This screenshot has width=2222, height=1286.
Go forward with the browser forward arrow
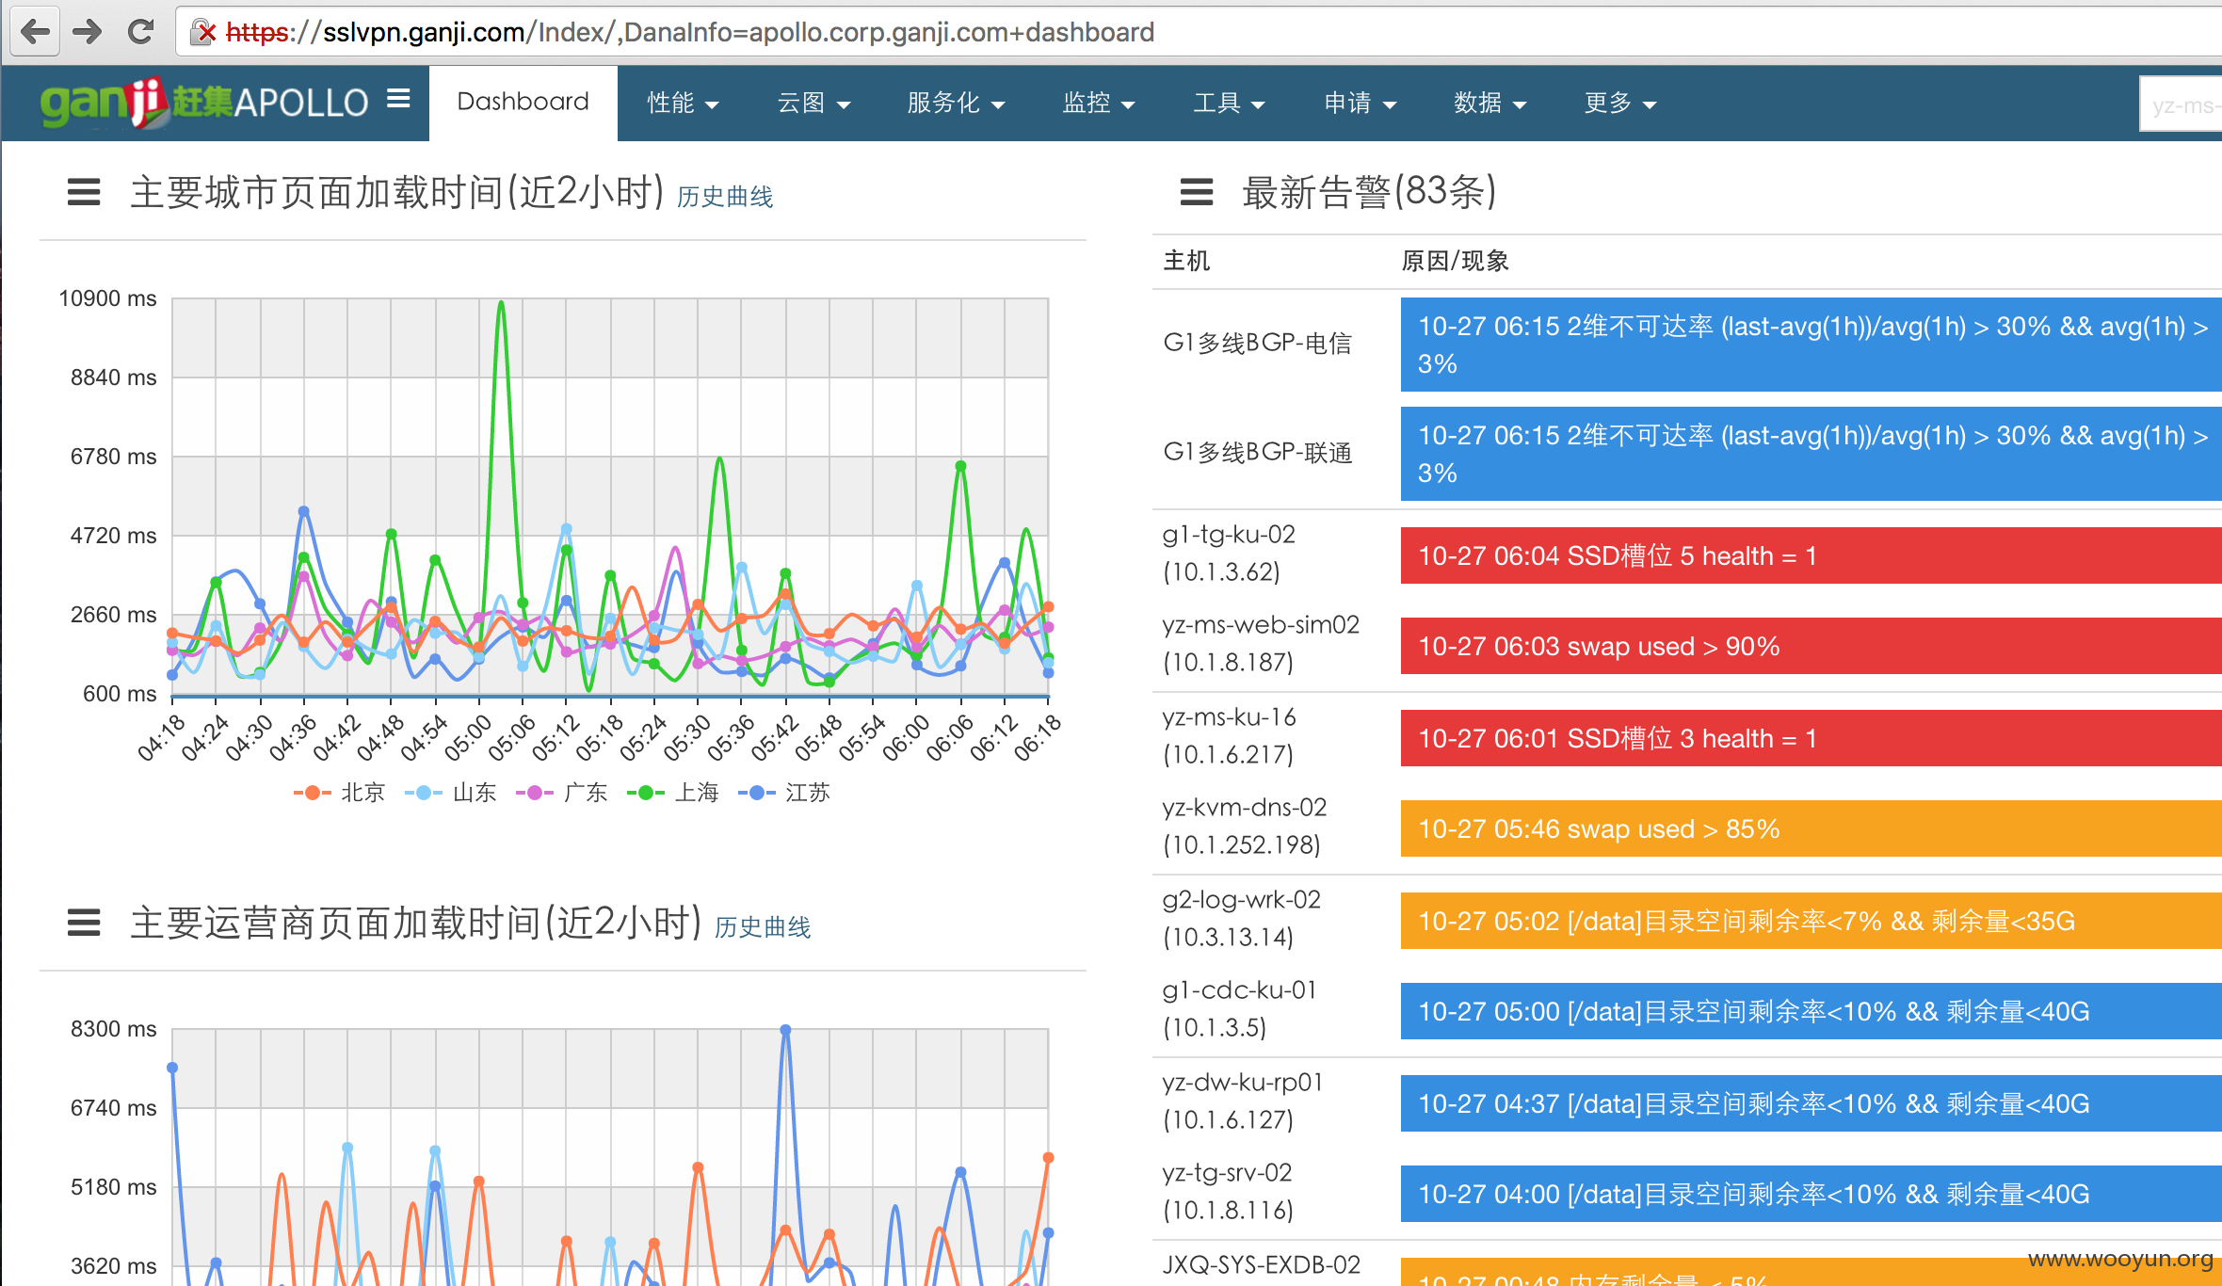88,32
